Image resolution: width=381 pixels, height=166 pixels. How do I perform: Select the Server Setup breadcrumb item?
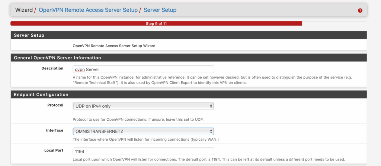(x=160, y=10)
